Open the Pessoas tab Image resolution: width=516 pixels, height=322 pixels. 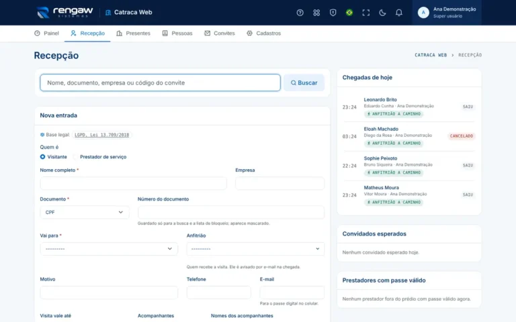tap(177, 33)
